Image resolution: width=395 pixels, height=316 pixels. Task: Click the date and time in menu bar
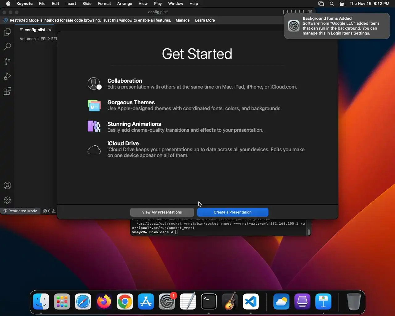coord(369,4)
